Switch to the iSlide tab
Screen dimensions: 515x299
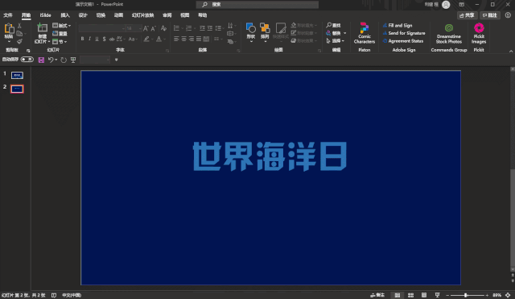tap(45, 15)
